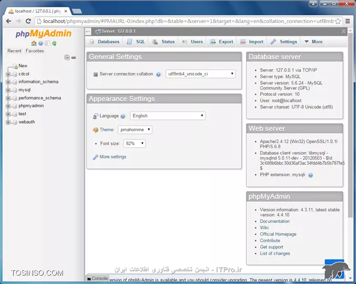Reload navigation panel with green refresh icon
This screenshot has width=356, height=284.
coord(54,43)
